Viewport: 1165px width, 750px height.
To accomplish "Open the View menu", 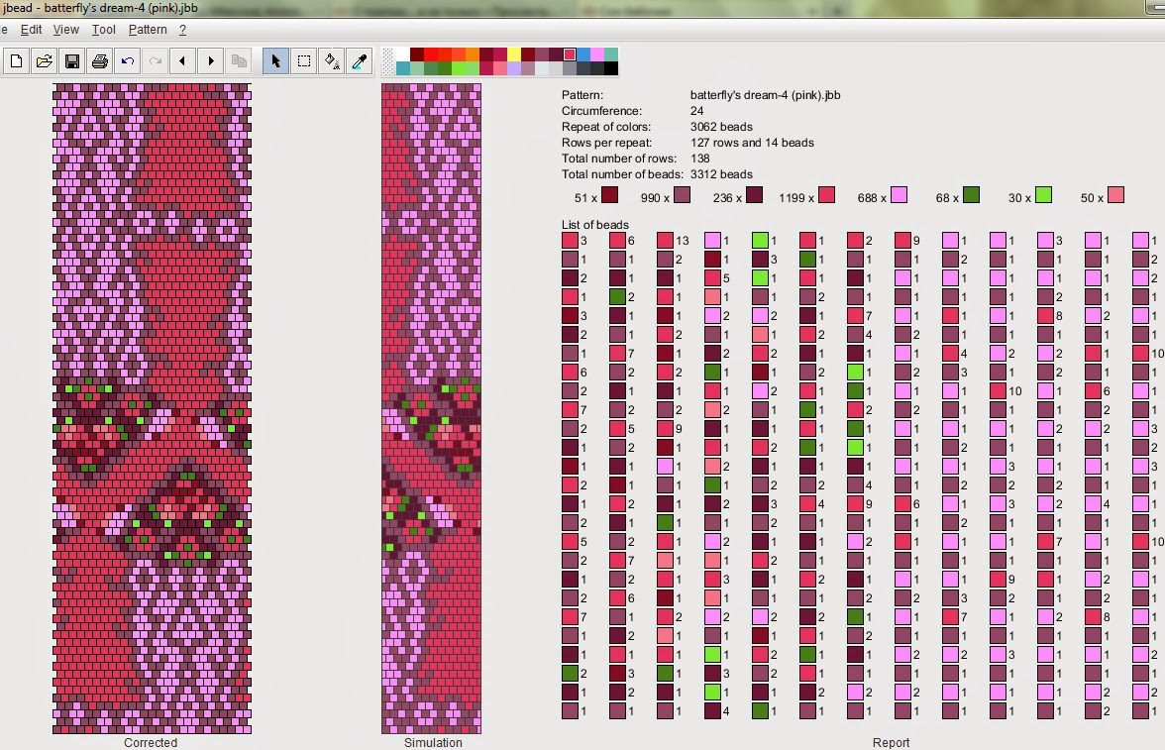I will click(66, 30).
